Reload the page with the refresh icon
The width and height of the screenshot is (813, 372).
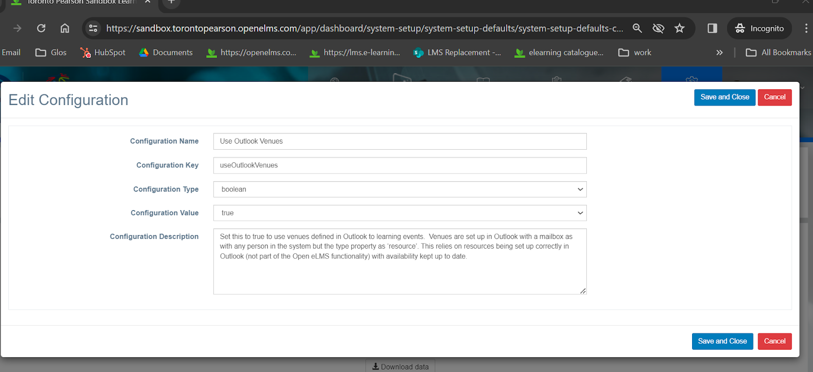point(41,28)
